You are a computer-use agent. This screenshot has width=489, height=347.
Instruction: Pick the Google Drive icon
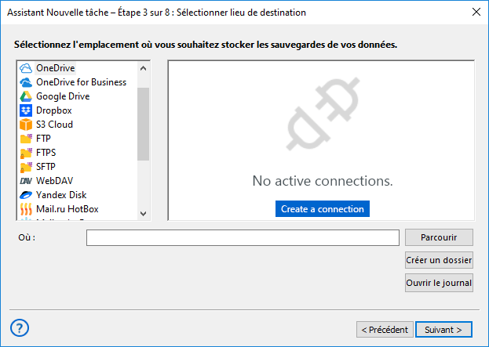(x=26, y=96)
